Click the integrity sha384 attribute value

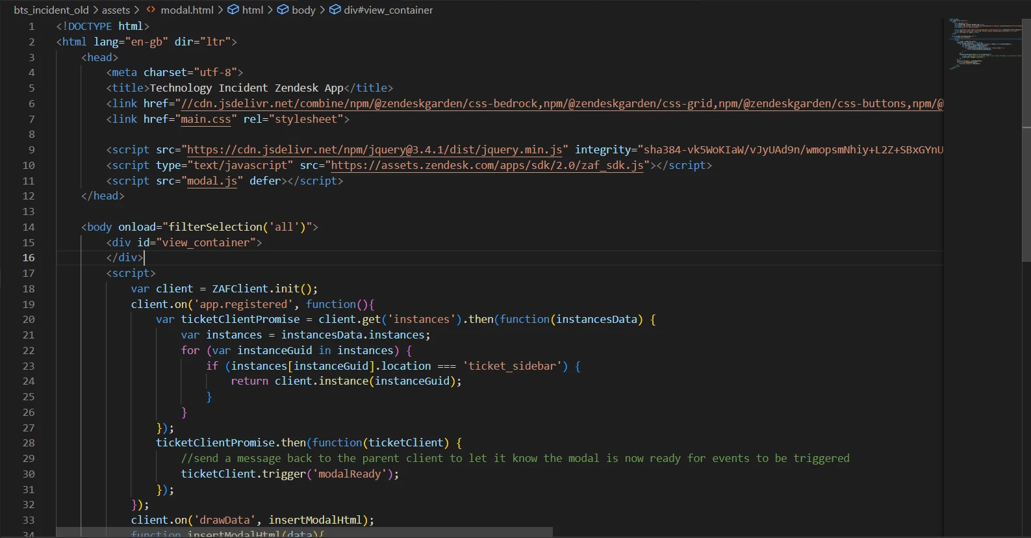(790, 150)
